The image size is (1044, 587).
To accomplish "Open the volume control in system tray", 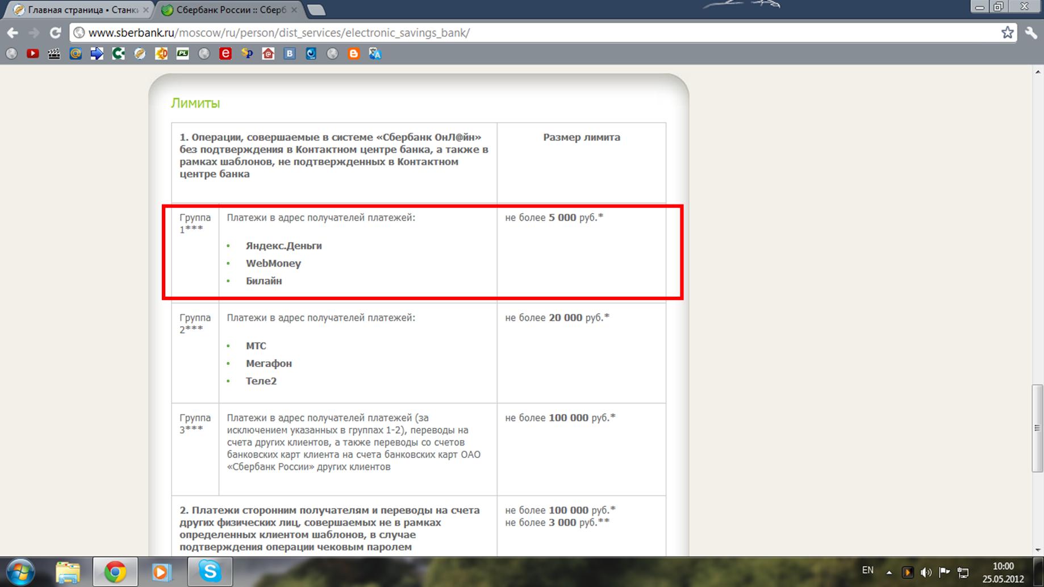I will tap(926, 572).
